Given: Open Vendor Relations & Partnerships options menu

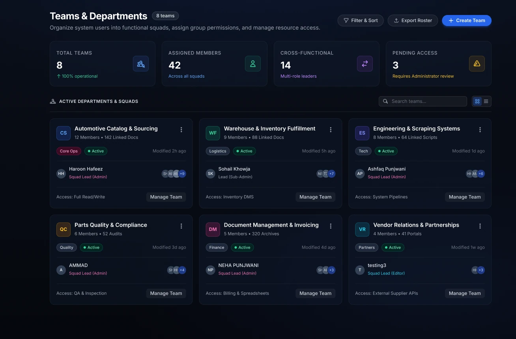Looking at the screenshot, I should pos(480,226).
